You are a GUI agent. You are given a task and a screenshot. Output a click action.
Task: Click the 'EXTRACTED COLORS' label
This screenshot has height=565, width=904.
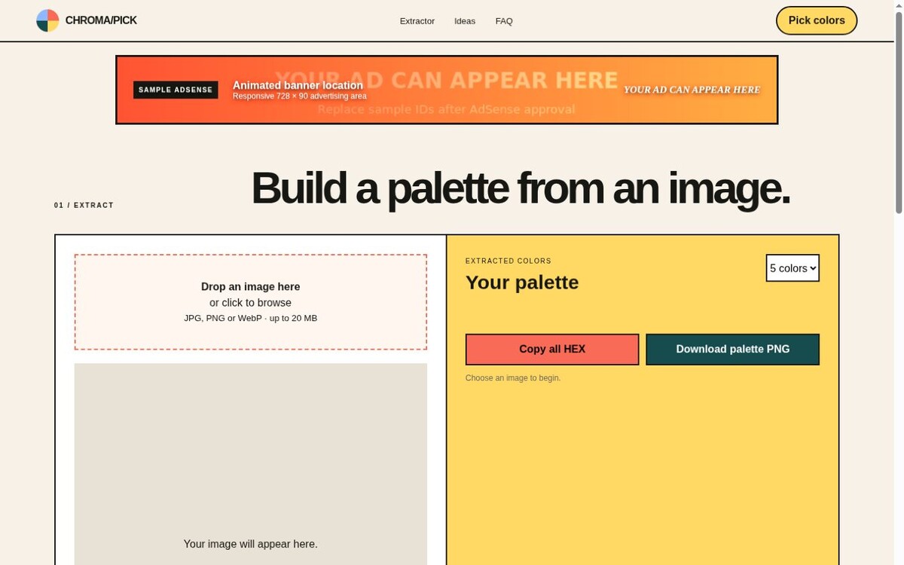(x=508, y=261)
